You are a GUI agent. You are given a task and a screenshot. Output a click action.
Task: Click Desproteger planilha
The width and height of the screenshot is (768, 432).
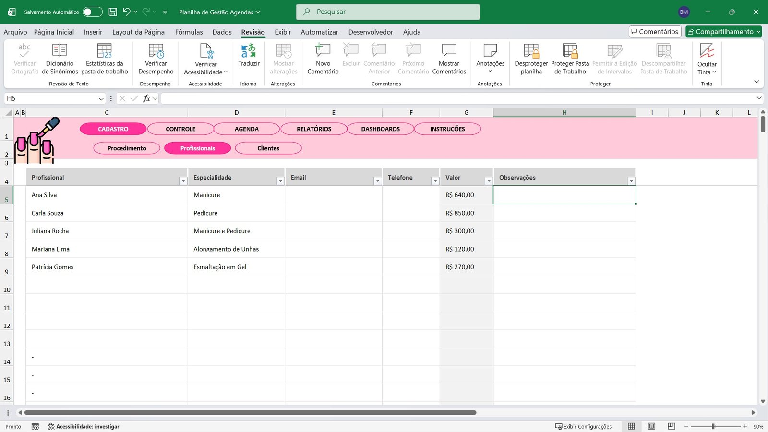pos(531,59)
